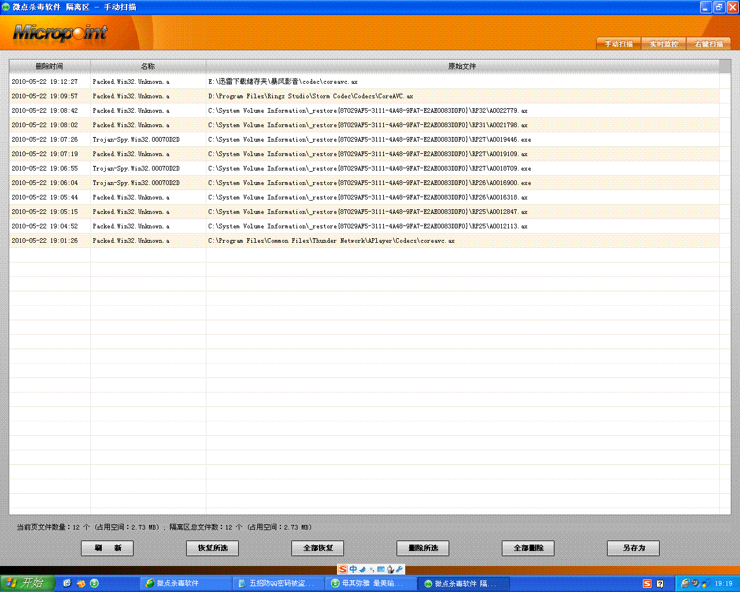Switch to 手动扫描 tab
The image size is (740, 592).
click(619, 44)
